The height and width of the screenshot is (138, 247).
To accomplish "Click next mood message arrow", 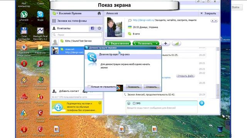I will [216, 21].
